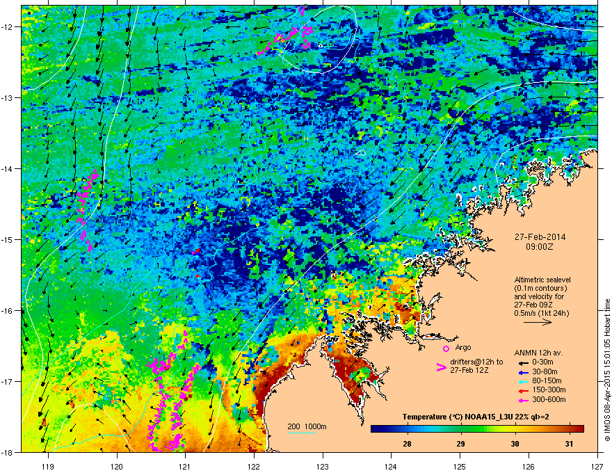Click the red 150-300m legend arrow
This screenshot has width=612, height=473.
click(524, 390)
